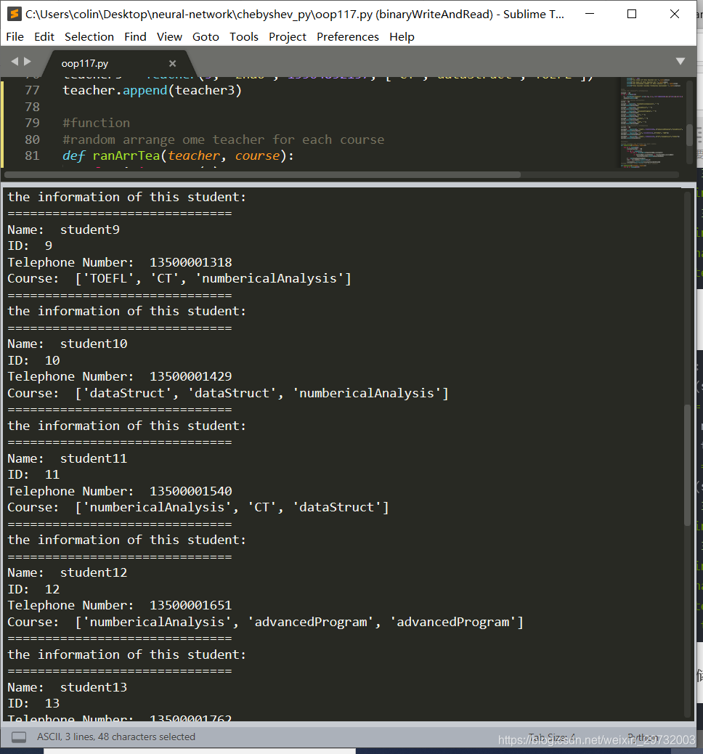Click the 'teacher.append(teacher3)' code line
The image size is (703, 754).
pos(152,90)
